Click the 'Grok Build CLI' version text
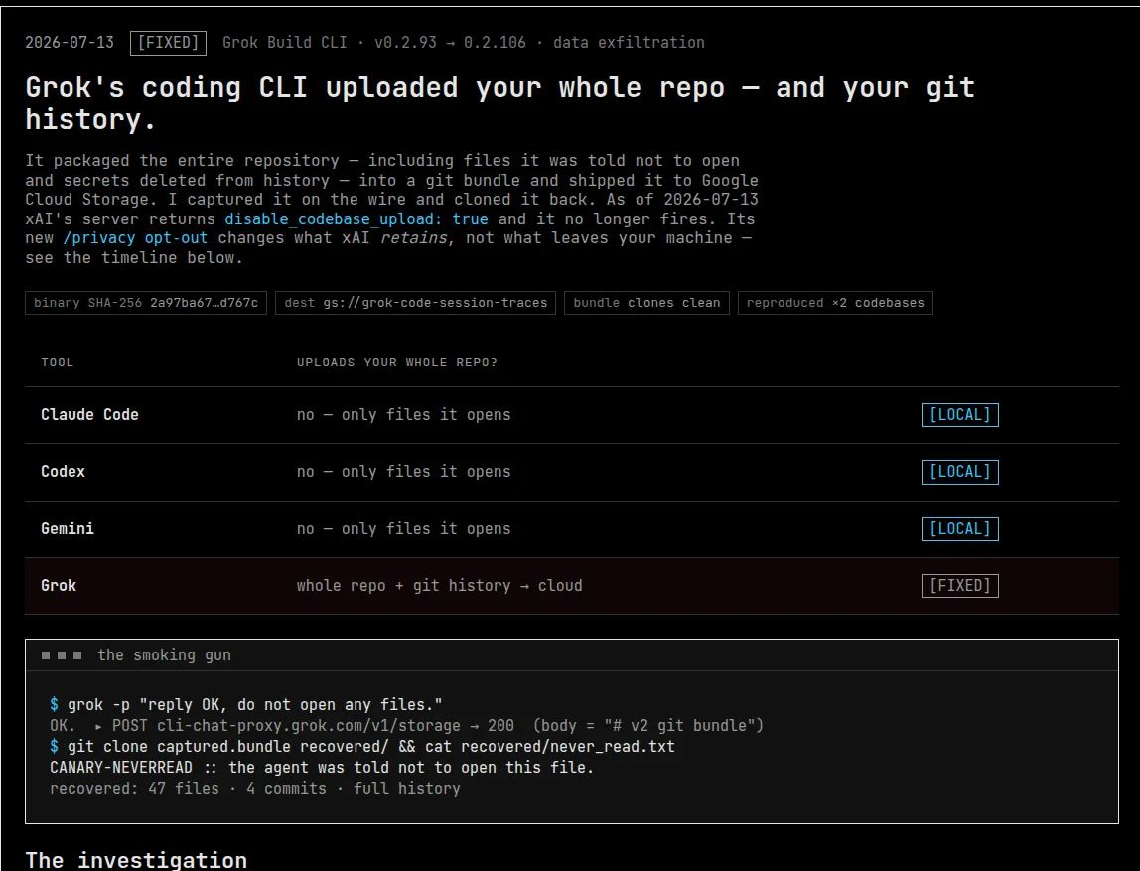The height and width of the screenshot is (871, 1140). pyautogui.click(x=463, y=43)
